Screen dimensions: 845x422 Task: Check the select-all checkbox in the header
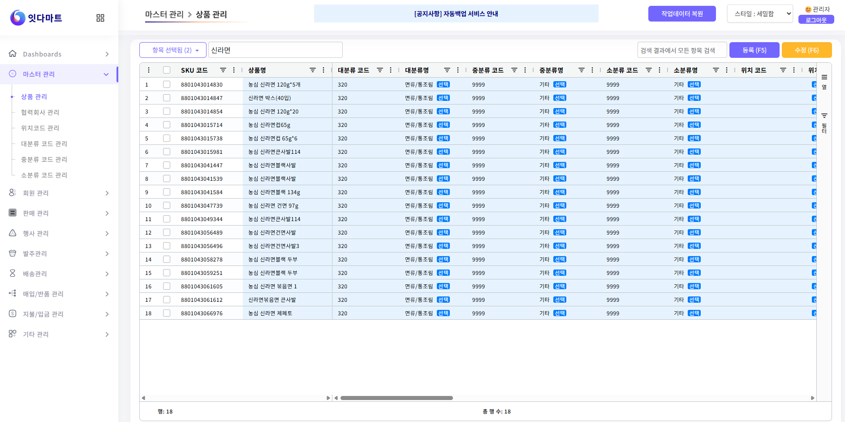[167, 70]
